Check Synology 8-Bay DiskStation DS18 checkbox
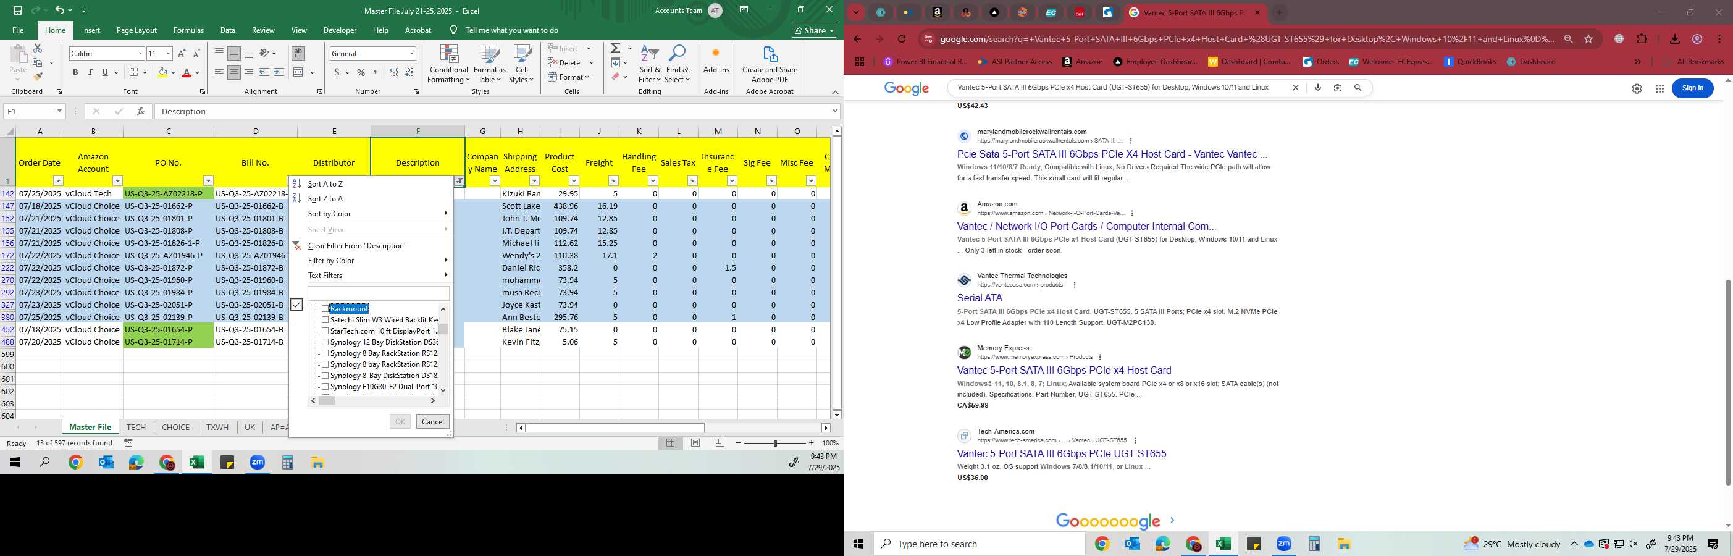1733x556 pixels. (x=325, y=376)
